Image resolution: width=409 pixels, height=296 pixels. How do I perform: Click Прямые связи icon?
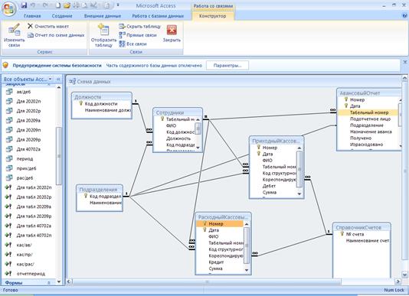(x=122, y=35)
